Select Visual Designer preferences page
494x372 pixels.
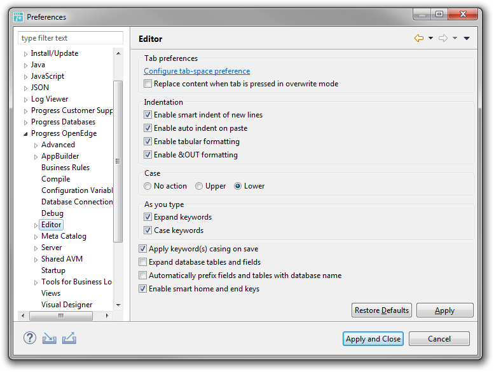point(67,304)
